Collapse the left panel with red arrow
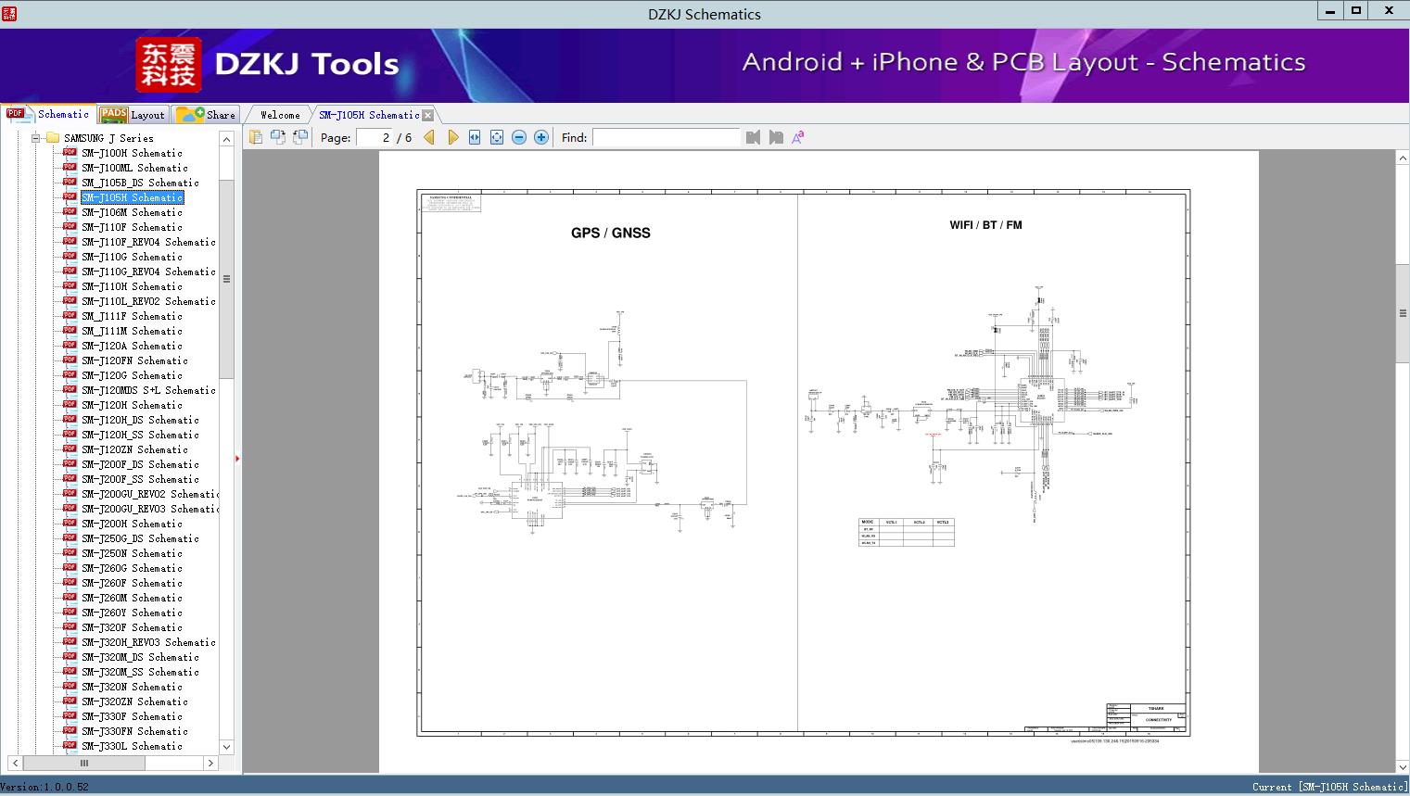1410x796 pixels. click(237, 459)
